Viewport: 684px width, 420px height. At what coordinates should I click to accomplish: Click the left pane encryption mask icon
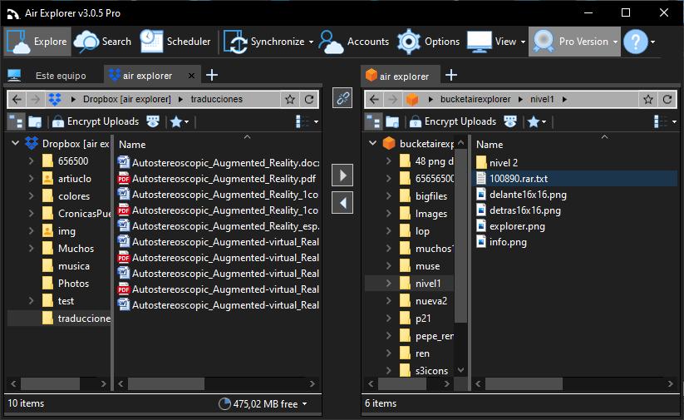[153, 121]
